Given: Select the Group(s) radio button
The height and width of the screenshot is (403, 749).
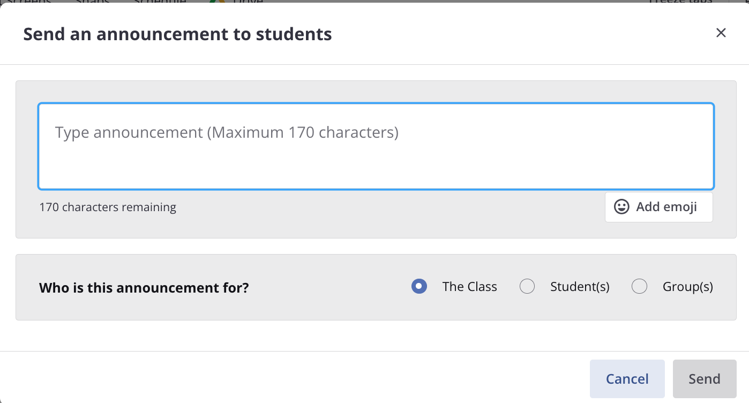Looking at the screenshot, I should (x=640, y=287).
